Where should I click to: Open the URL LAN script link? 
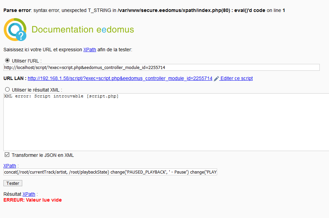(120, 78)
